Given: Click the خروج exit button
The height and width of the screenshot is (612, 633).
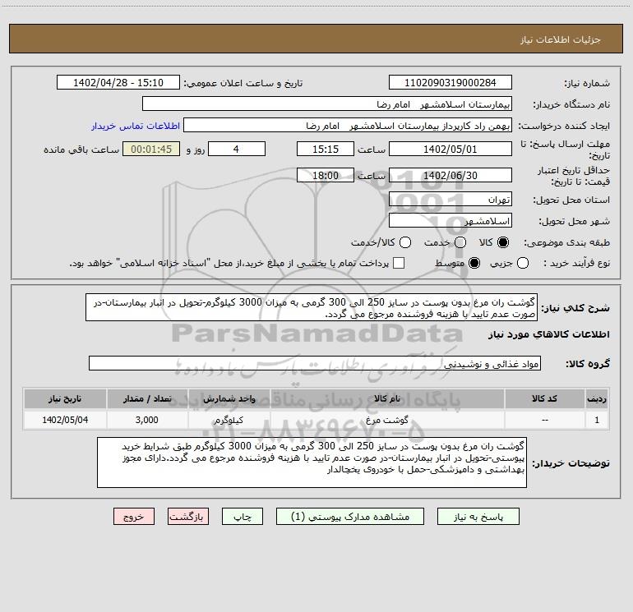Looking at the screenshot, I should point(134,517).
